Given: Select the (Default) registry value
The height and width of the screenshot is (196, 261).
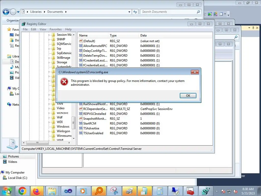Looking at the screenshot, I should 89,41.
